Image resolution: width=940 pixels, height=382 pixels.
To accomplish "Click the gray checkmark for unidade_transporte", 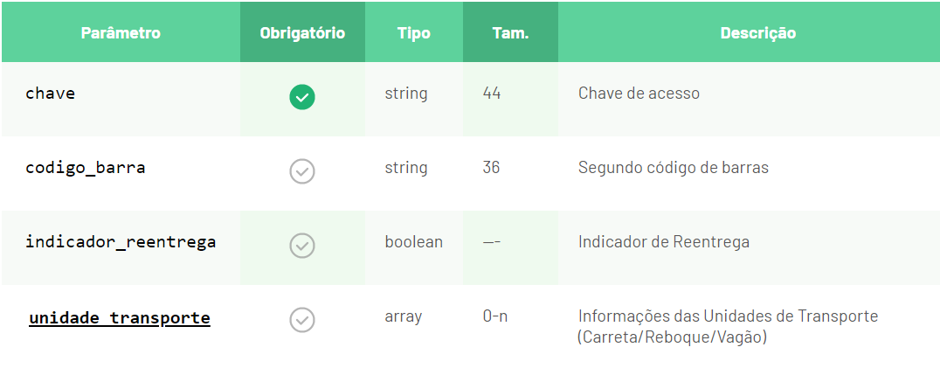I will click(x=302, y=320).
